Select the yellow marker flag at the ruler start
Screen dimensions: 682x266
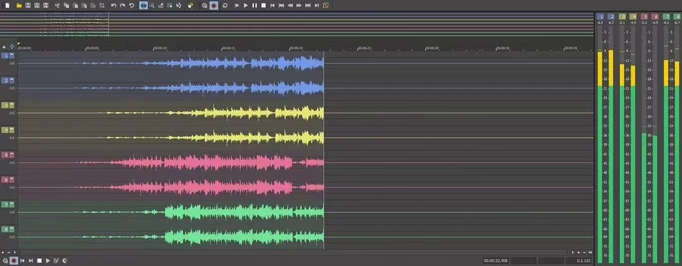tap(19, 43)
